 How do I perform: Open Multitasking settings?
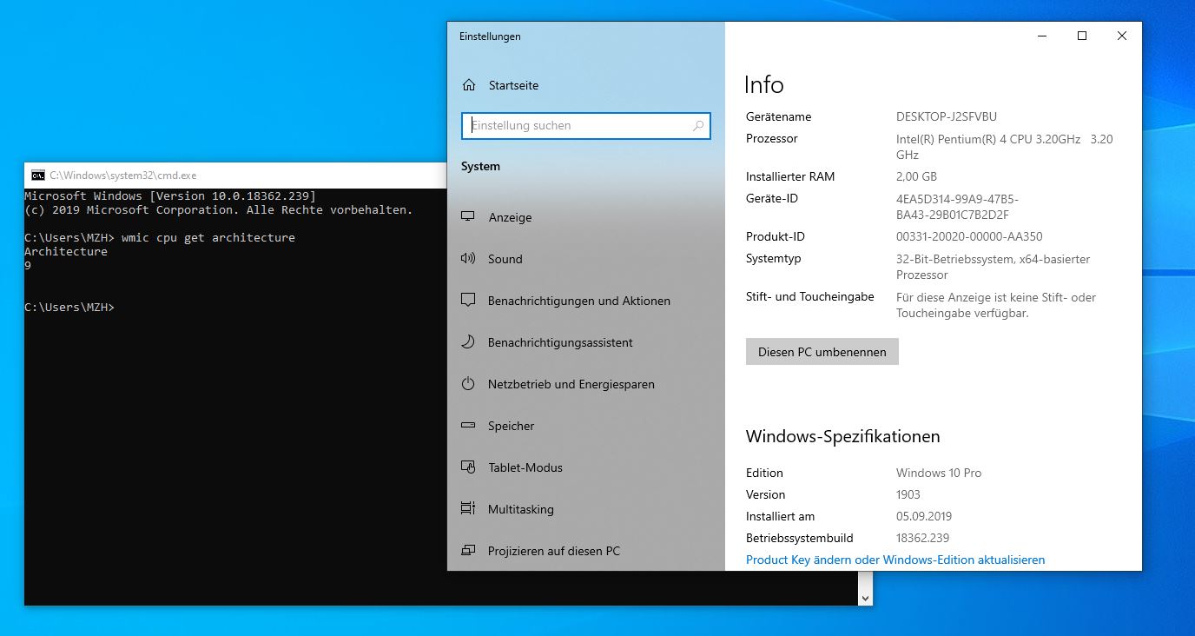pyautogui.click(x=586, y=509)
